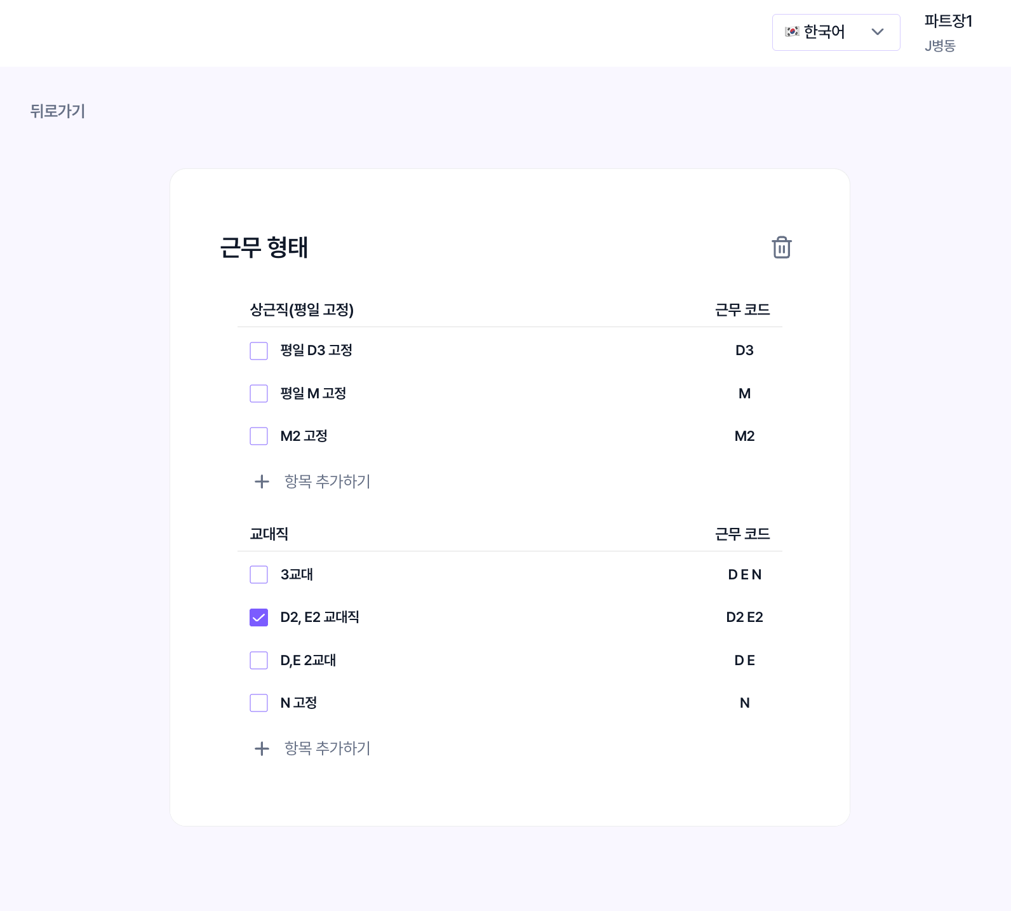Click plus icon under 상근직 section
The height and width of the screenshot is (911, 1011).
[x=262, y=482]
